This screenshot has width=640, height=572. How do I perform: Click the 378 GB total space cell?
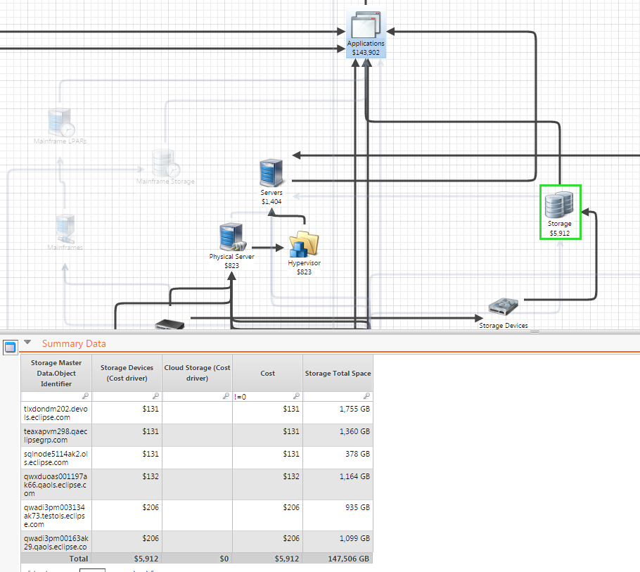tap(338, 458)
